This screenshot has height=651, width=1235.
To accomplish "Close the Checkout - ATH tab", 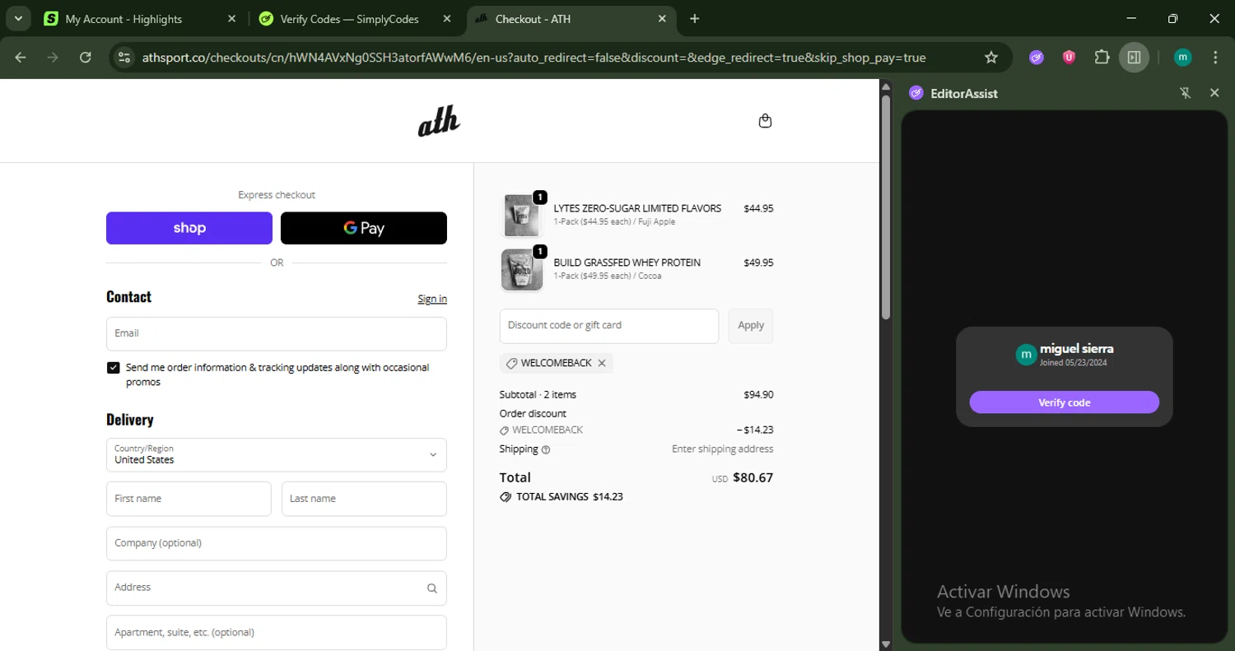I will 662,19.
